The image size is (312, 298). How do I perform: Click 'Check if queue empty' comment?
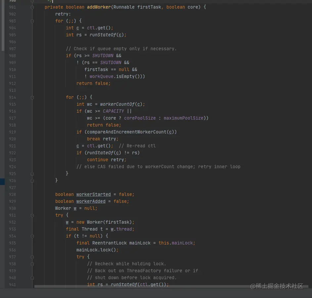pos(121,49)
